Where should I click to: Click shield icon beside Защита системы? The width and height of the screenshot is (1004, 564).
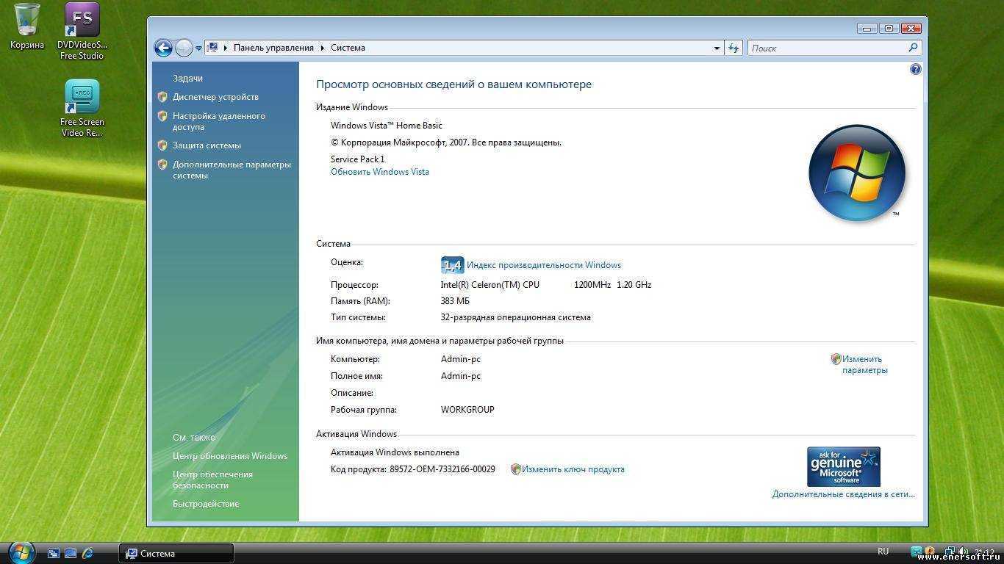pyautogui.click(x=162, y=145)
